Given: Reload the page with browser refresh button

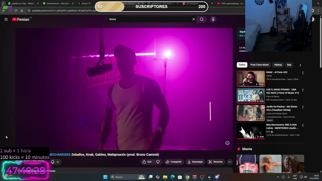Looking at the screenshot, I should pyautogui.click(x=16, y=11).
